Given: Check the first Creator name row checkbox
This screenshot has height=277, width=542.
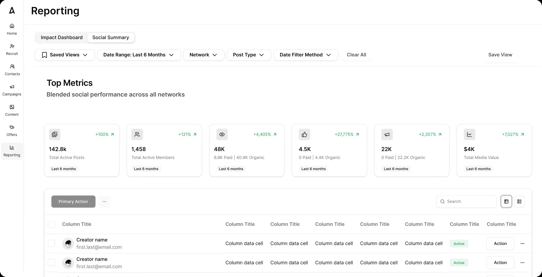Looking at the screenshot, I should (51, 243).
